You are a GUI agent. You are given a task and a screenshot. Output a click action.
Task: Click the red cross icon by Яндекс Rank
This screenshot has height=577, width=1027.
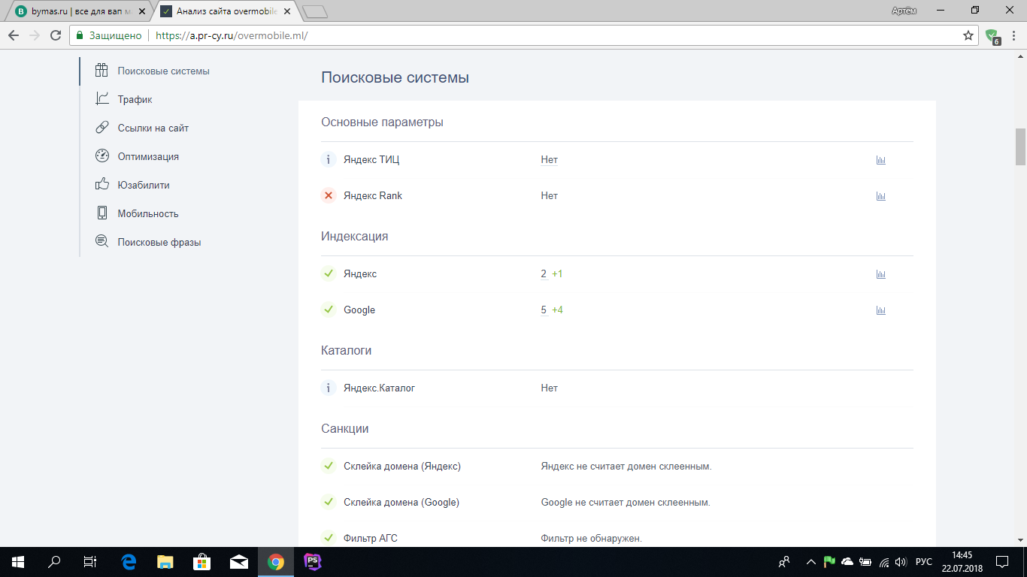[328, 195]
